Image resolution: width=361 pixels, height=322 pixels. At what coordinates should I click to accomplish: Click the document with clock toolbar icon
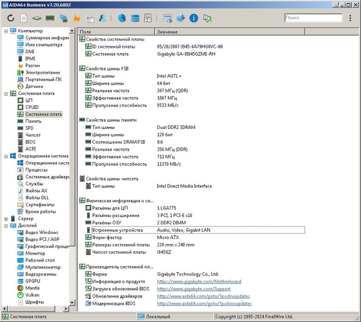coord(148,18)
